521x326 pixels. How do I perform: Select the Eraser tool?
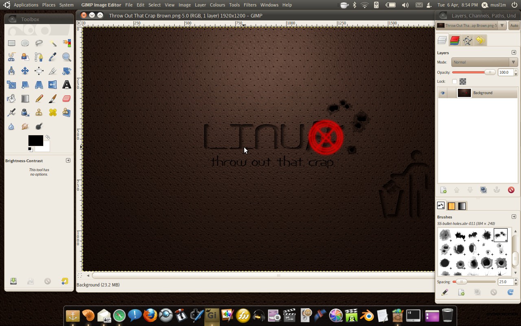click(x=67, y=99)
